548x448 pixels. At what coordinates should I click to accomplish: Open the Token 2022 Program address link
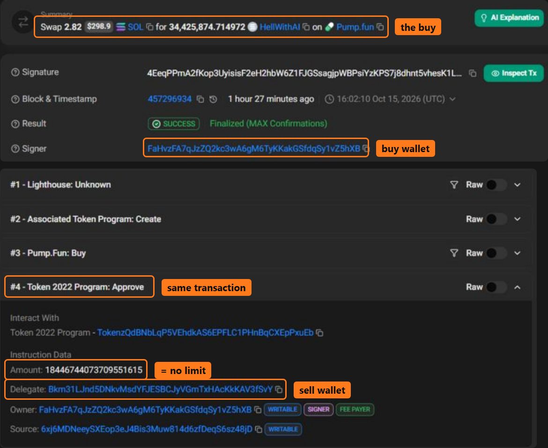pyautogui.click(x=206, y=333)
